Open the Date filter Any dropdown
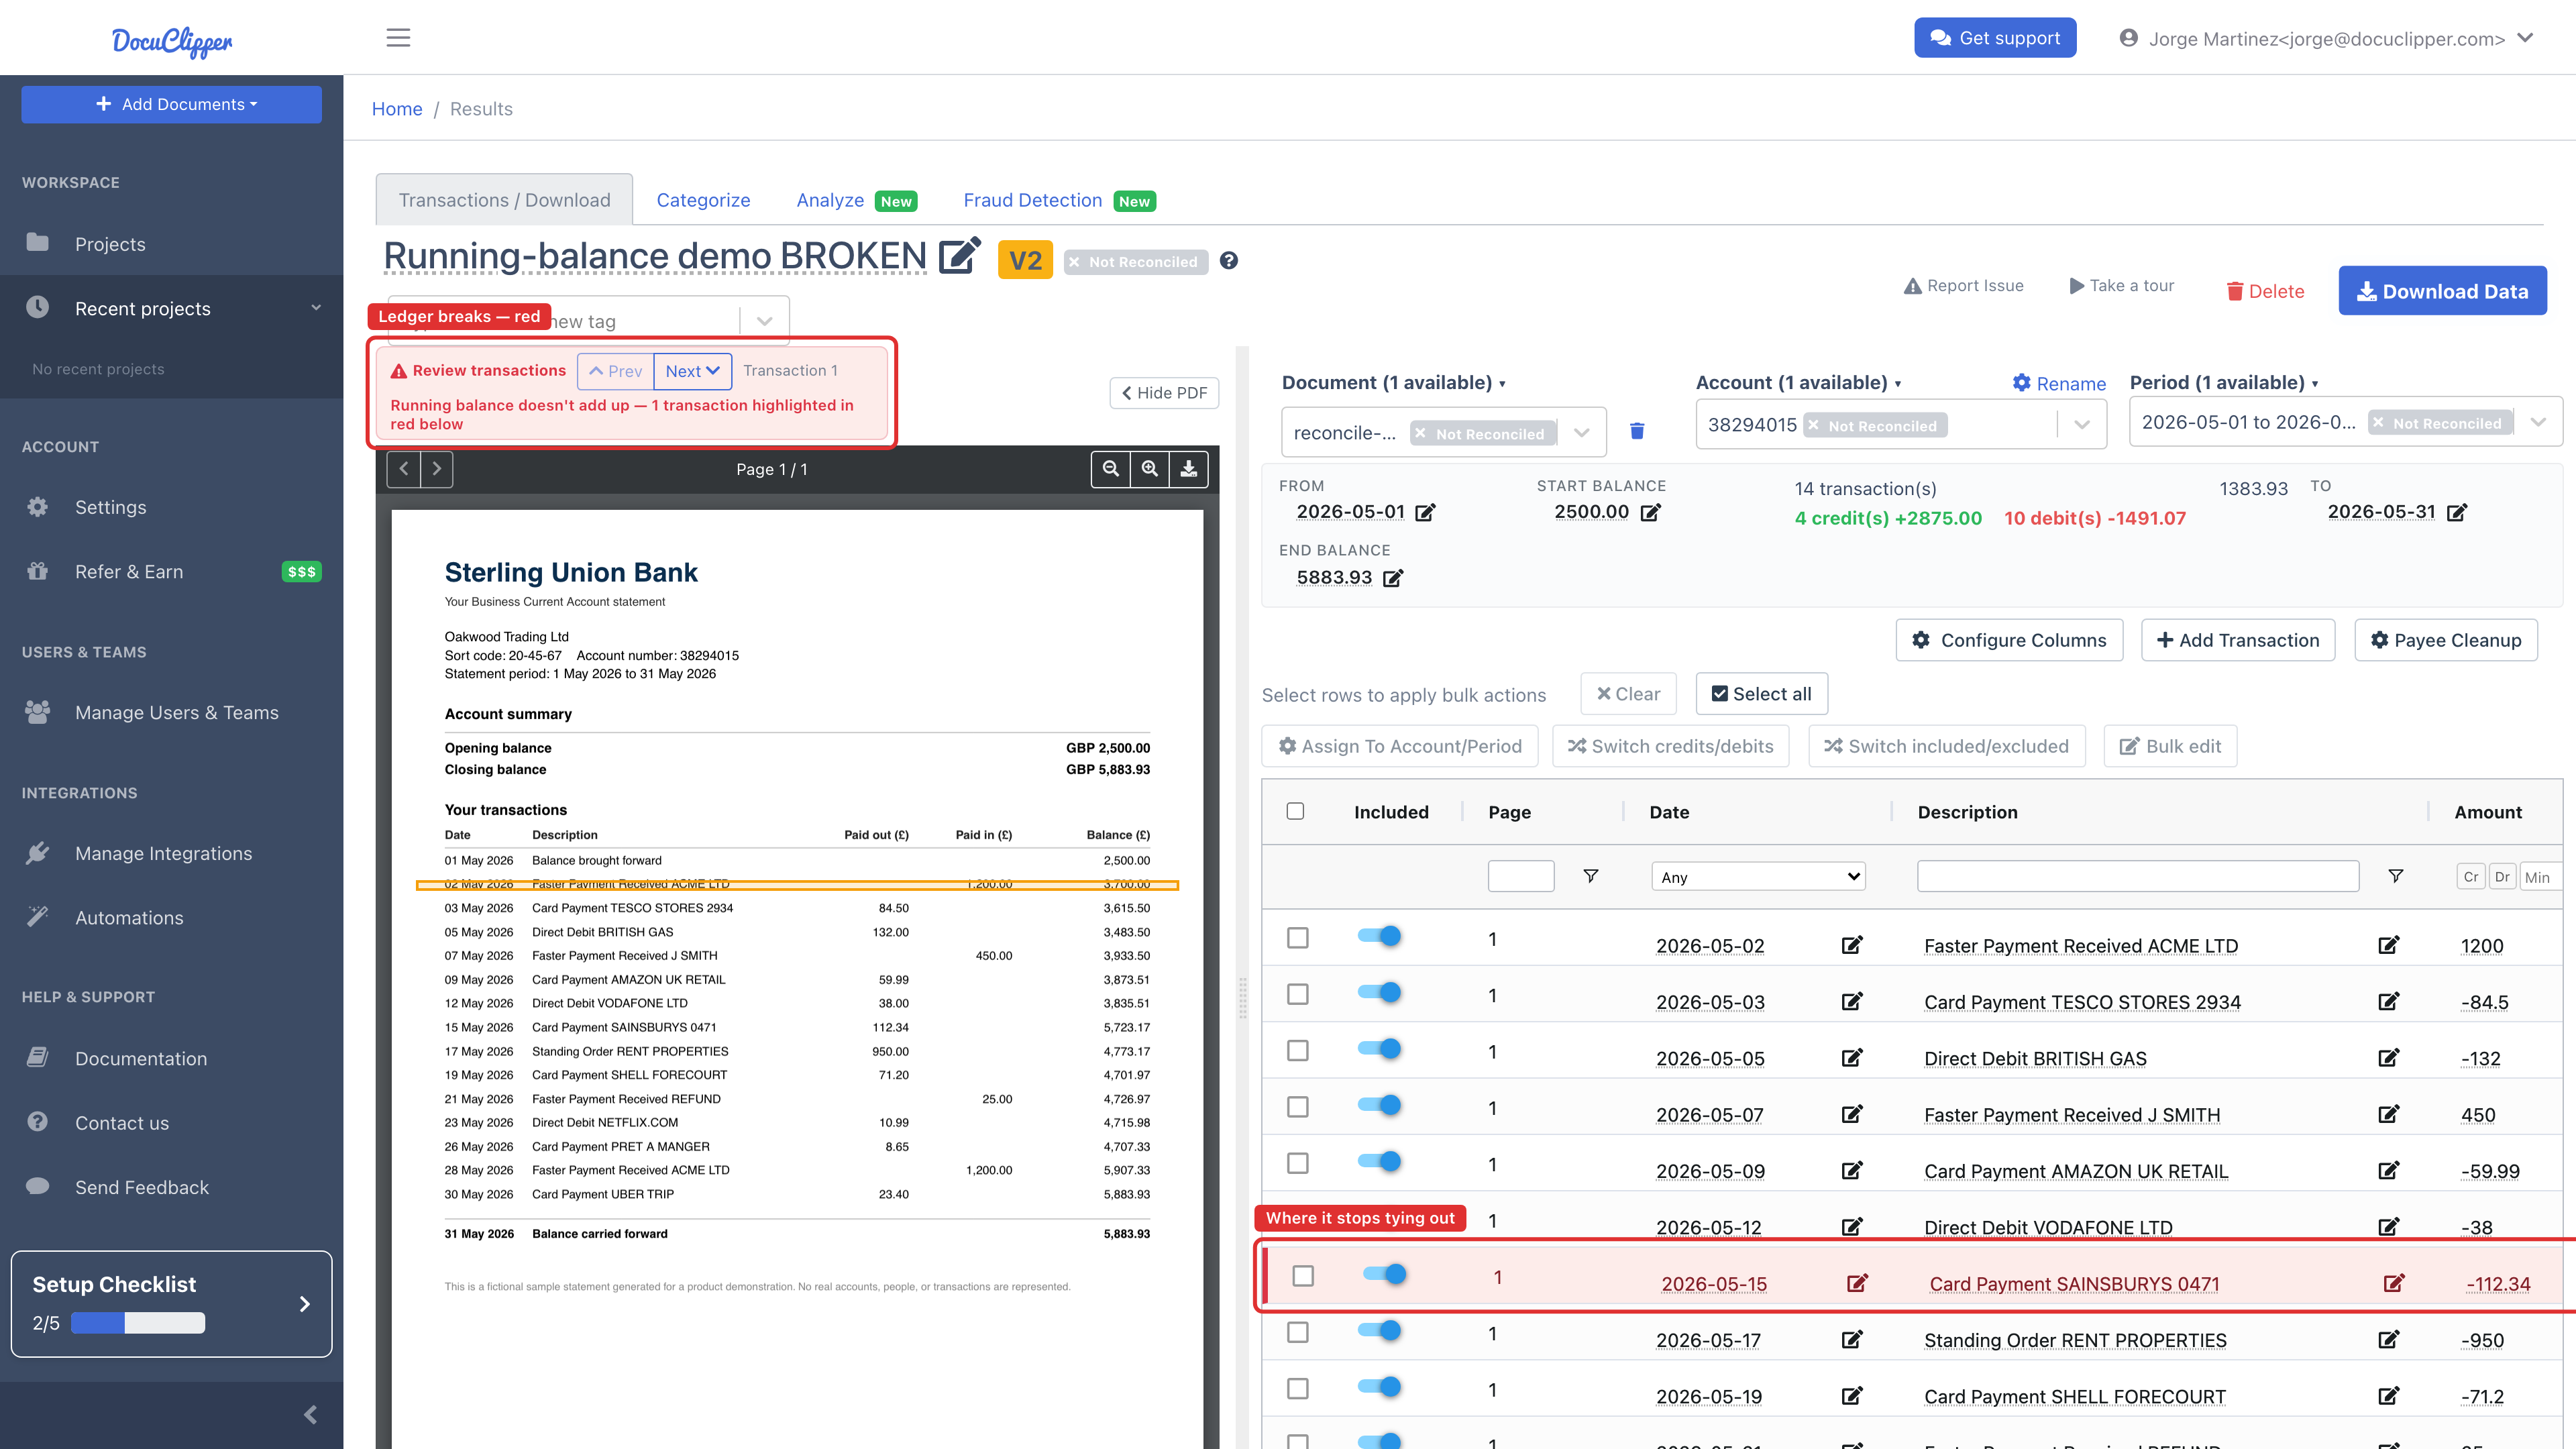2576x1449 pixels. (1758, 877)
